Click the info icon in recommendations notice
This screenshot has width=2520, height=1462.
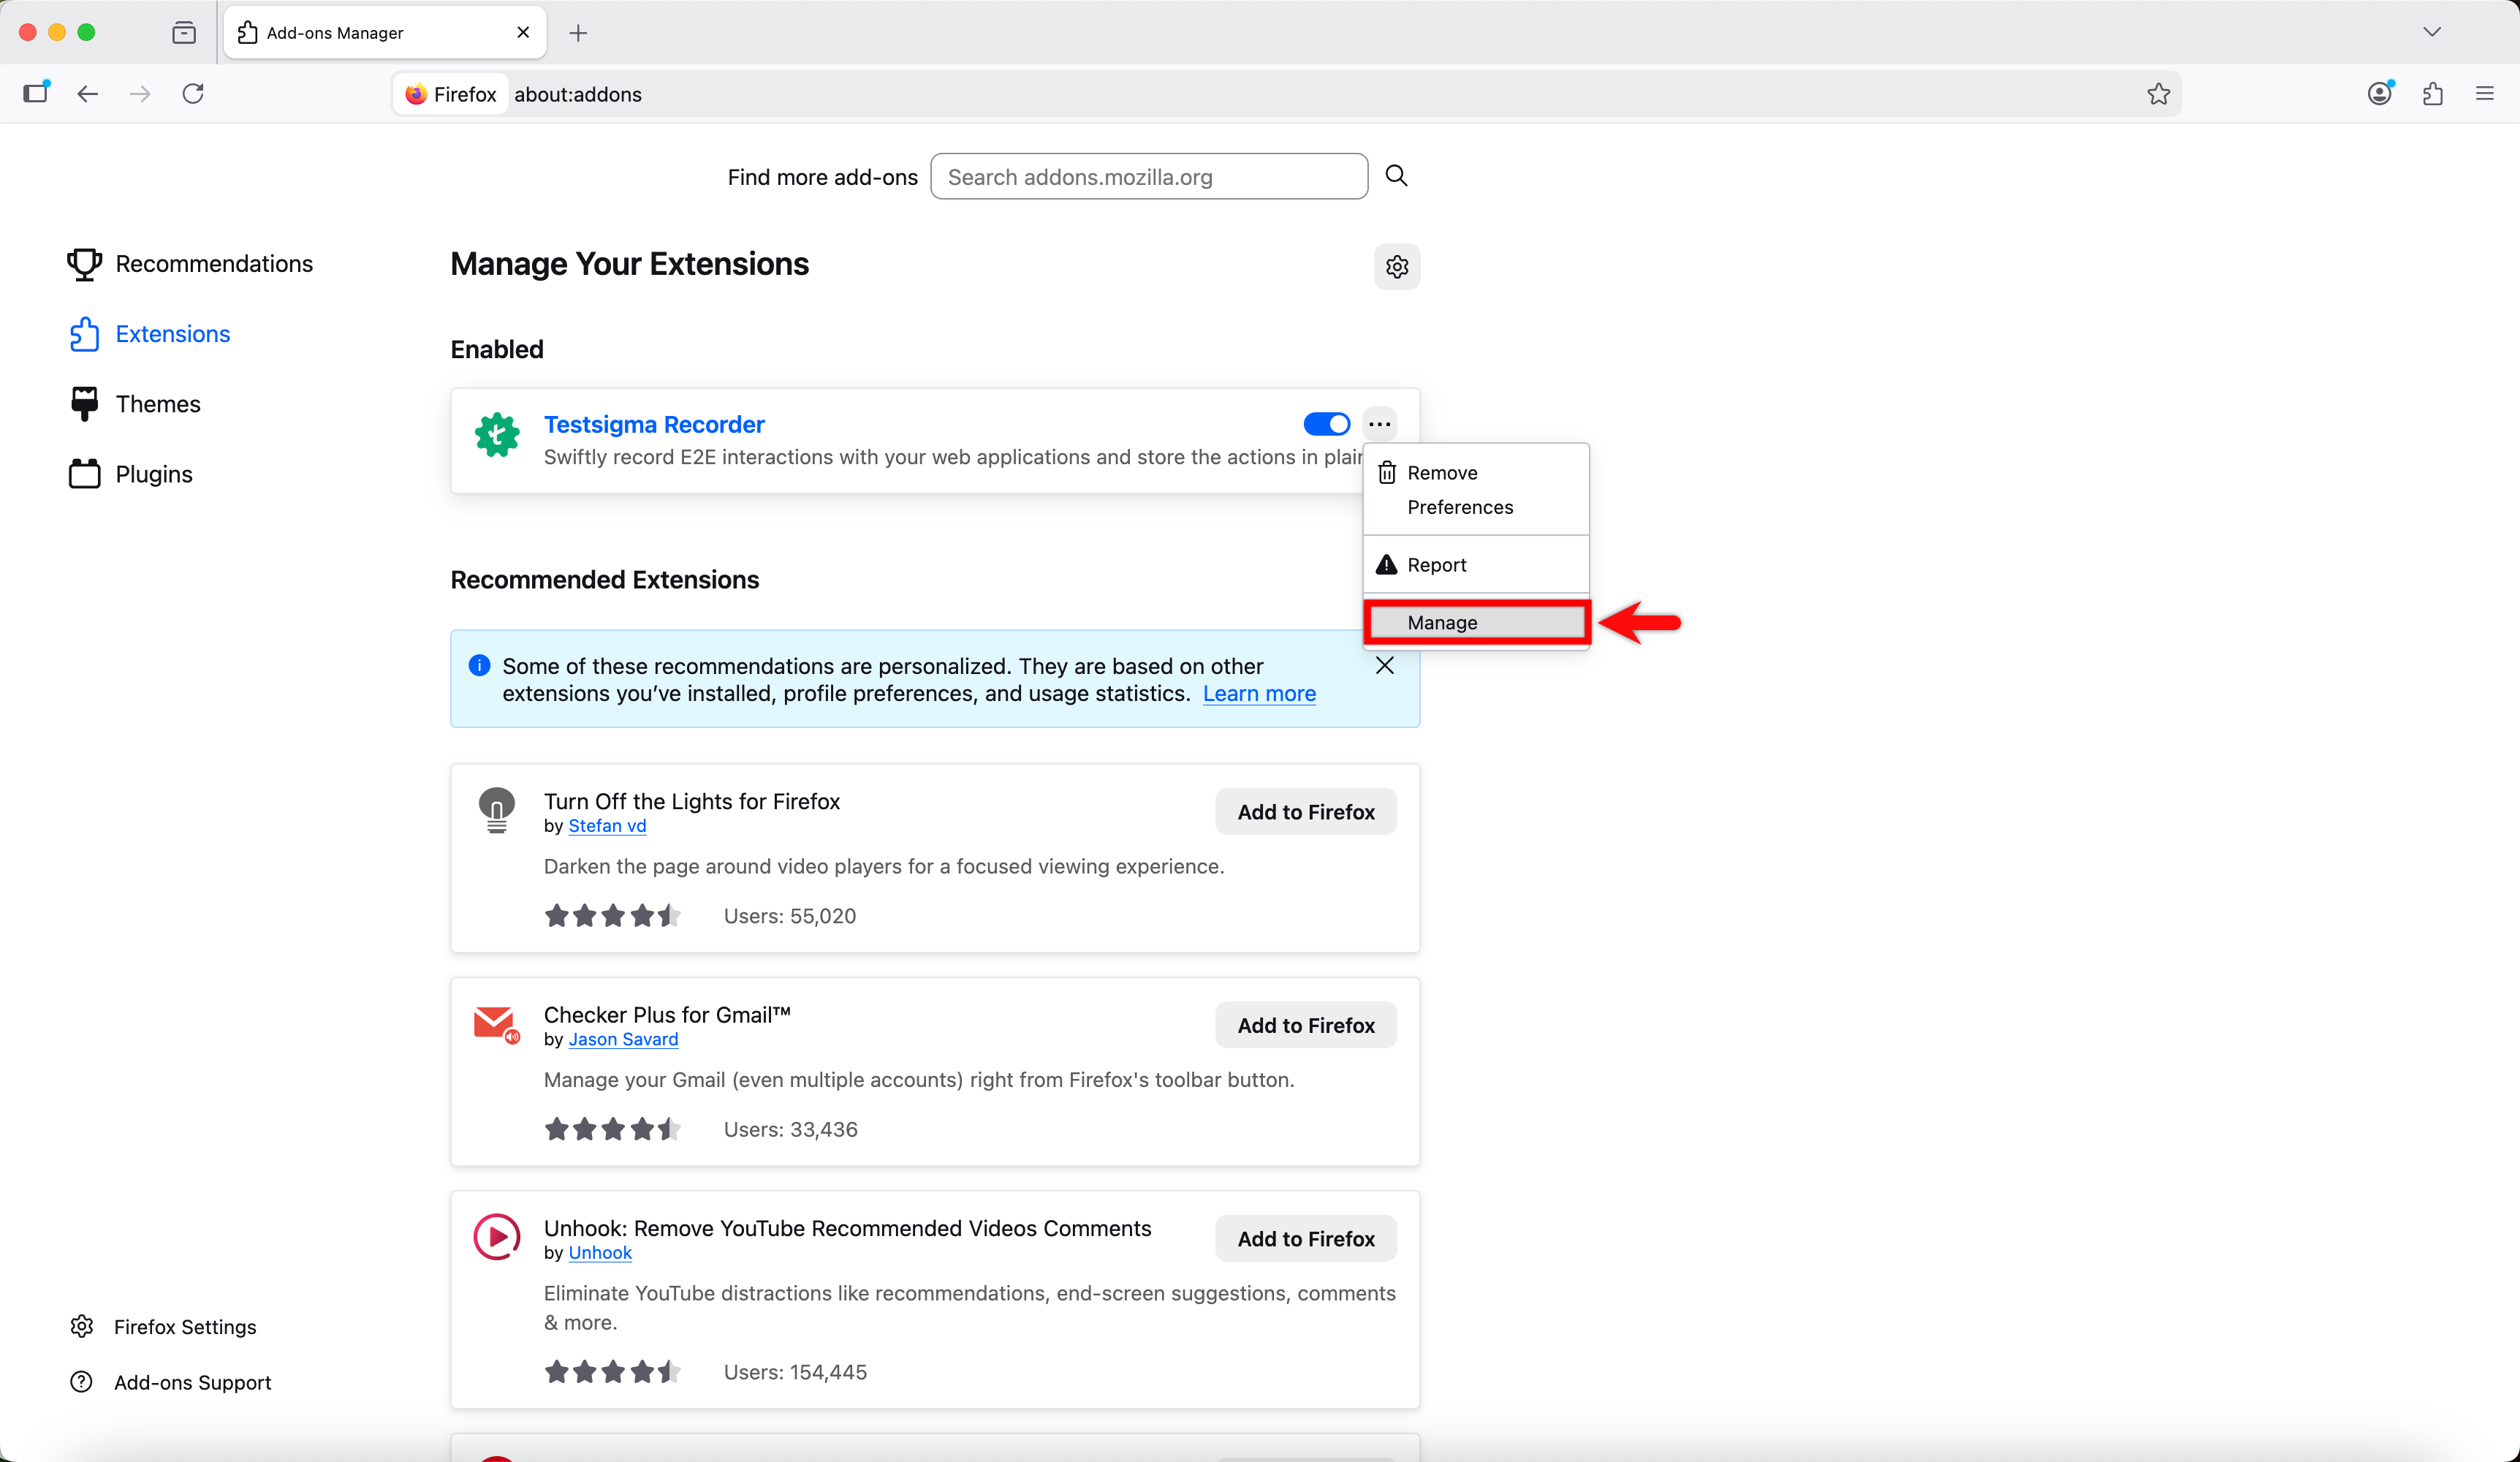coord(480,666)
